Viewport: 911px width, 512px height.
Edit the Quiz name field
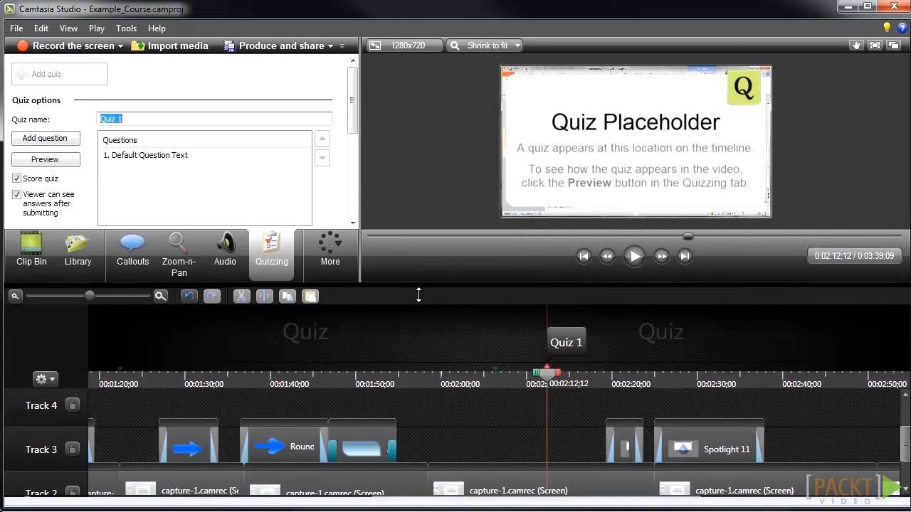214,119
